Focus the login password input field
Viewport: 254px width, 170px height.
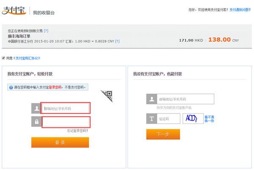(66, 122)
